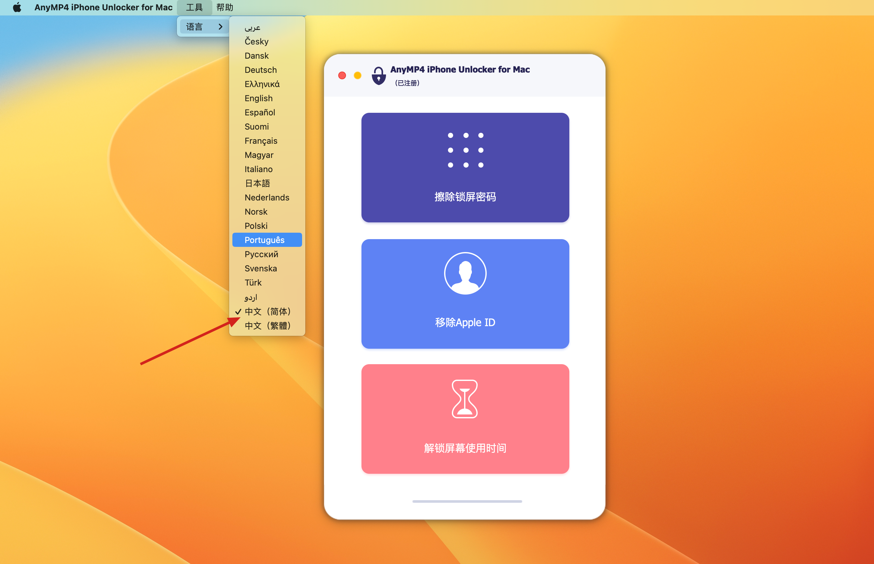The height and width of the screenshot is (564, 874).
Task: Open the 擦除锁屏密码 feature card
Action: [465, 167]
